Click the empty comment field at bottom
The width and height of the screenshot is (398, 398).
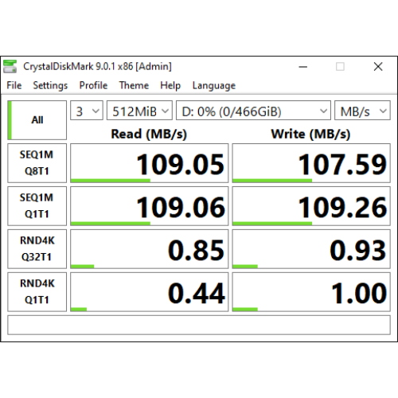199,325
